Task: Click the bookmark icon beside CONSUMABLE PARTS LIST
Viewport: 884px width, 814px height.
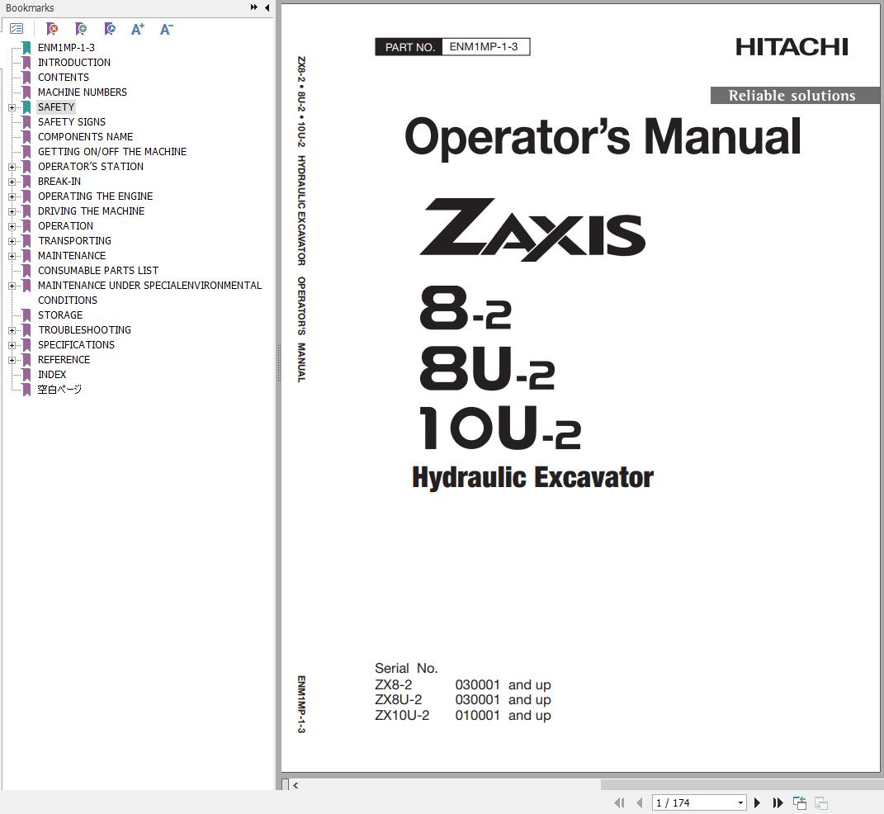Action: coord(26,271)
